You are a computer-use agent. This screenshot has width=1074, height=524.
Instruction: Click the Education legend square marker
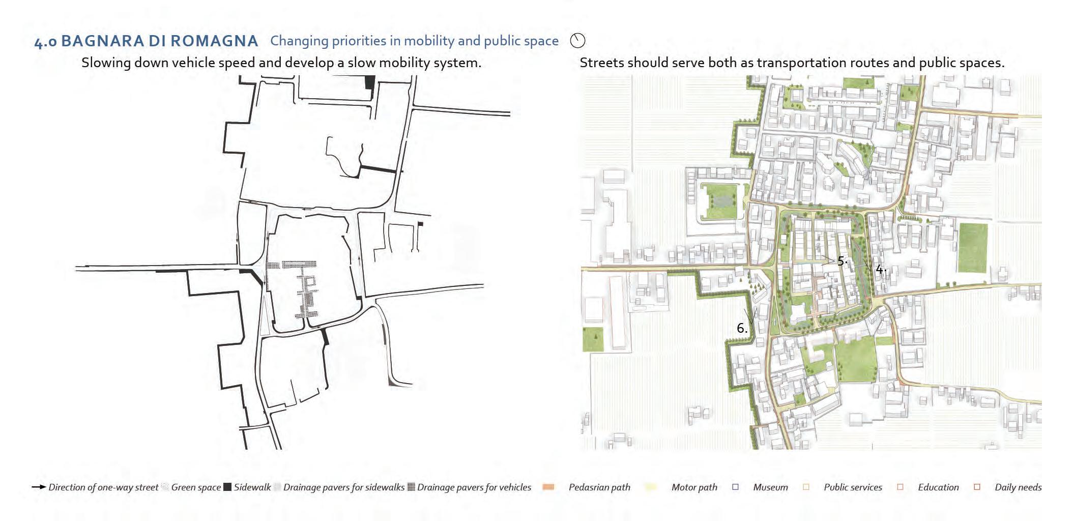click(x=900, y=487)
